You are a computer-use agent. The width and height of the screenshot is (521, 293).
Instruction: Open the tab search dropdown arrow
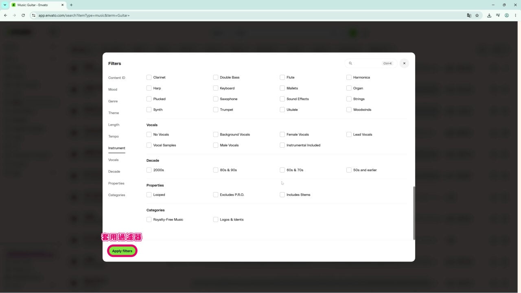[5, 5]
